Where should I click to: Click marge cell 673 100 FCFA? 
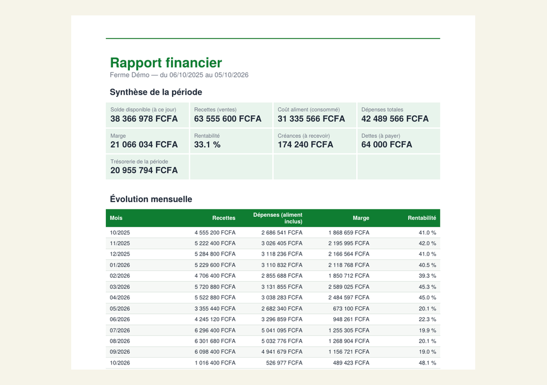(x=351, y=309)
